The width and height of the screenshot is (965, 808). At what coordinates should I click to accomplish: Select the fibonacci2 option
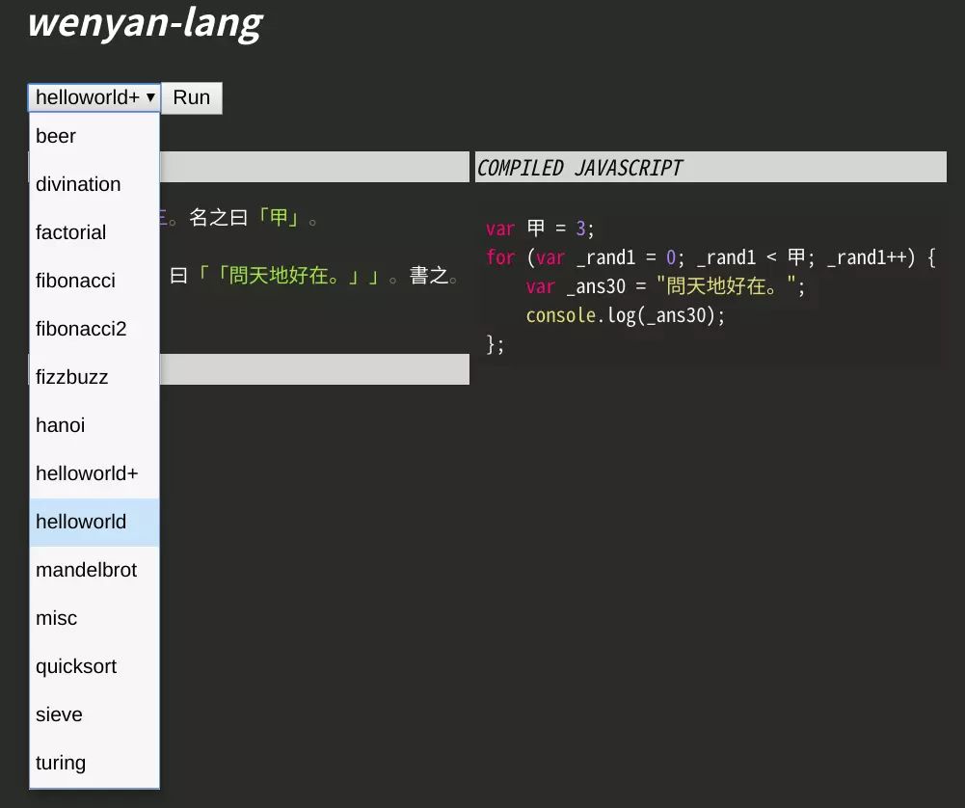pyautogui.click(x=94, y=329)
